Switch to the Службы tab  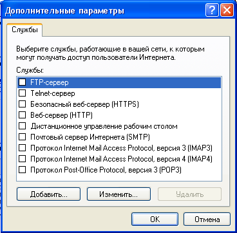click(24, 30)
